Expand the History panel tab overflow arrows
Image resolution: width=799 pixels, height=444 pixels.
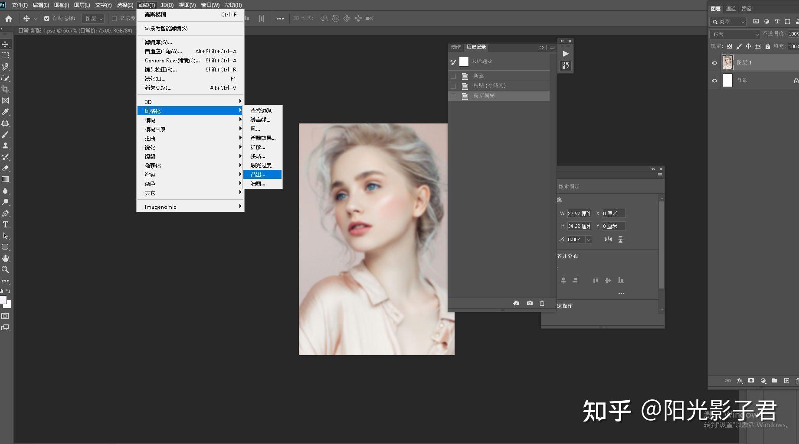pyautogui.click(x=541, y=47)
